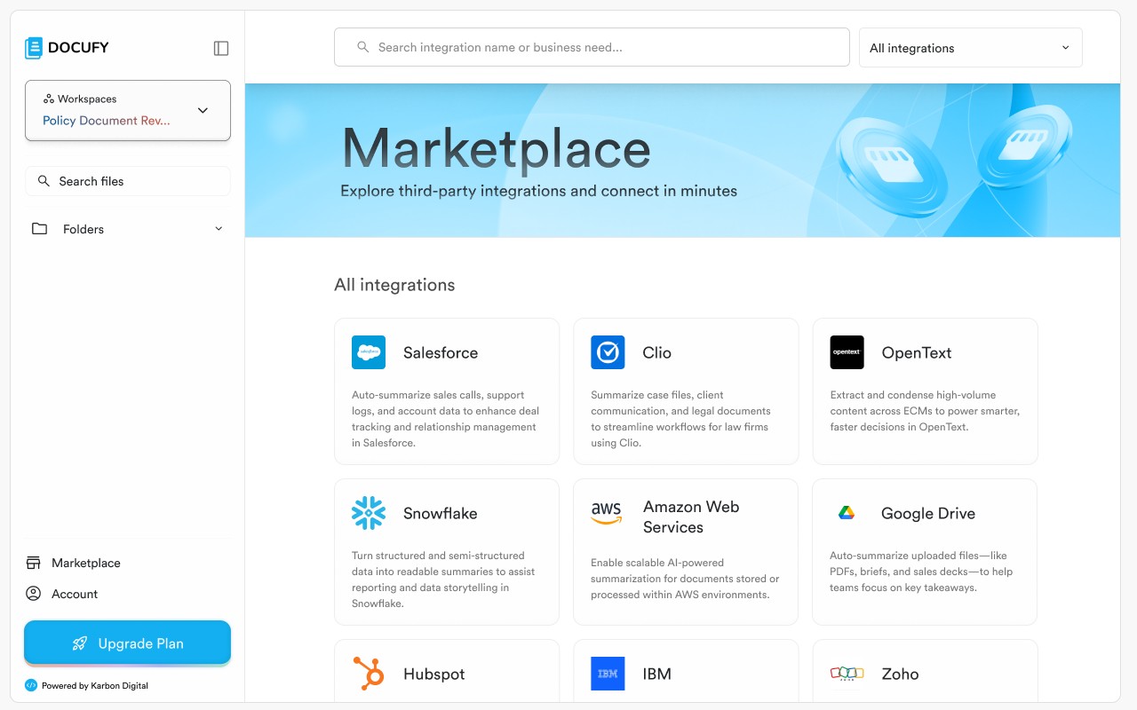The image size is (1137, 710).
Task: Click the rocket icon on Upgrade Plan
Action: (x=80, y=643)
